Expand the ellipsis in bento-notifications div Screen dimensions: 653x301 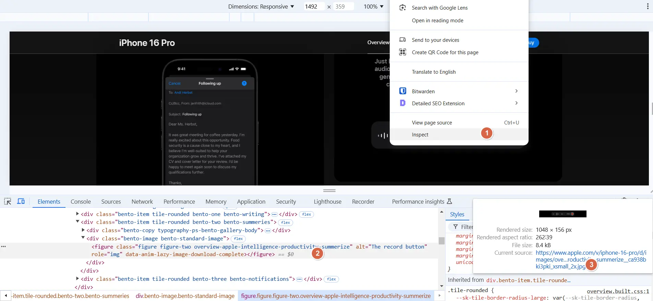pyautogui.click(x=299, y=279)
